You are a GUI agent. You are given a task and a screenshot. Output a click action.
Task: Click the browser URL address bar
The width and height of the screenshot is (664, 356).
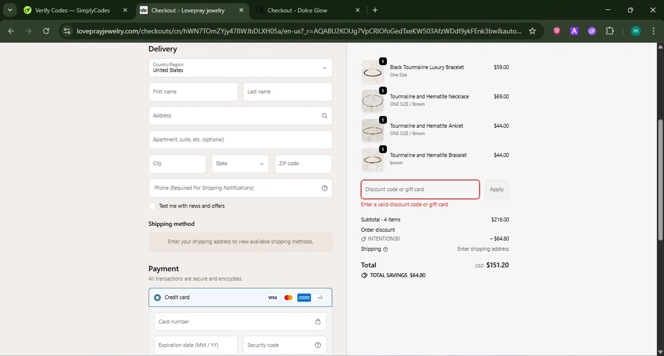tap(299, 31)
